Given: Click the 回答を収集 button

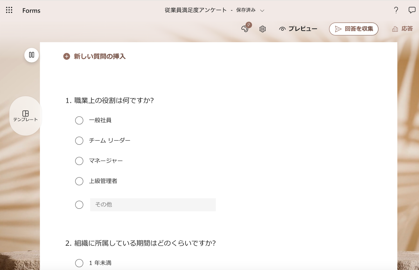Looking at the screenshot, I should (354, 29).
